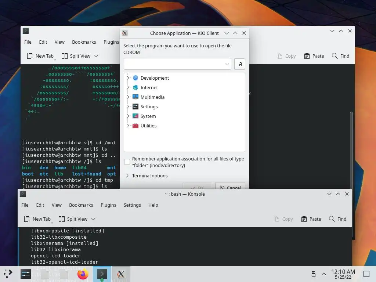Click Split View in the back Konsole toolbar
Viewport: 376px width, 282px height.
tap(76, 56)
